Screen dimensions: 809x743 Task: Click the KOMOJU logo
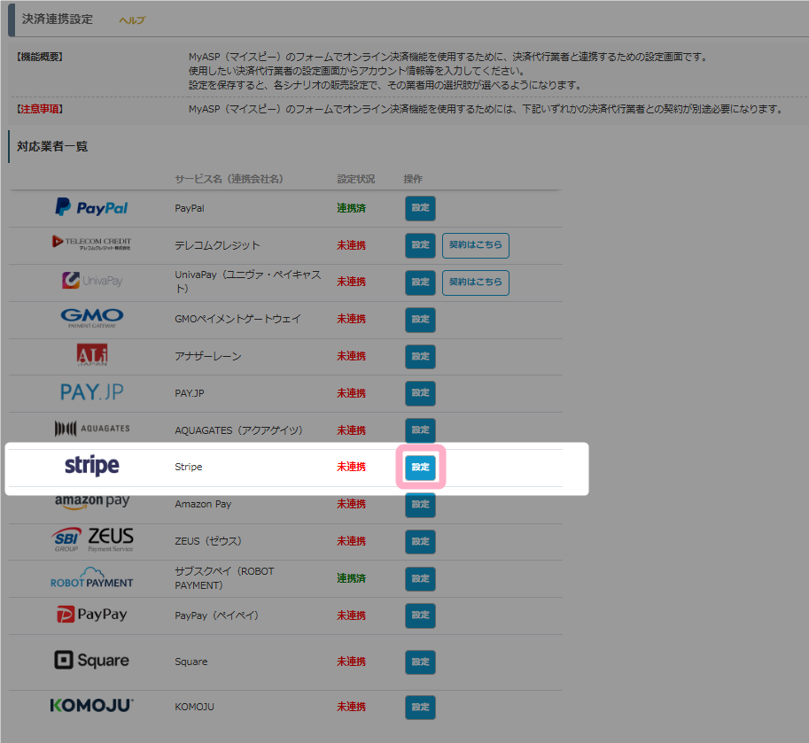(x=91, y=706)
